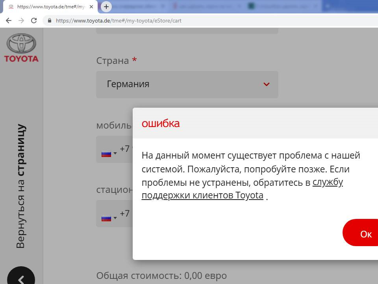Go back to the previous page
378x284 pixels.
pyautogui.click(x=9, y=21)
